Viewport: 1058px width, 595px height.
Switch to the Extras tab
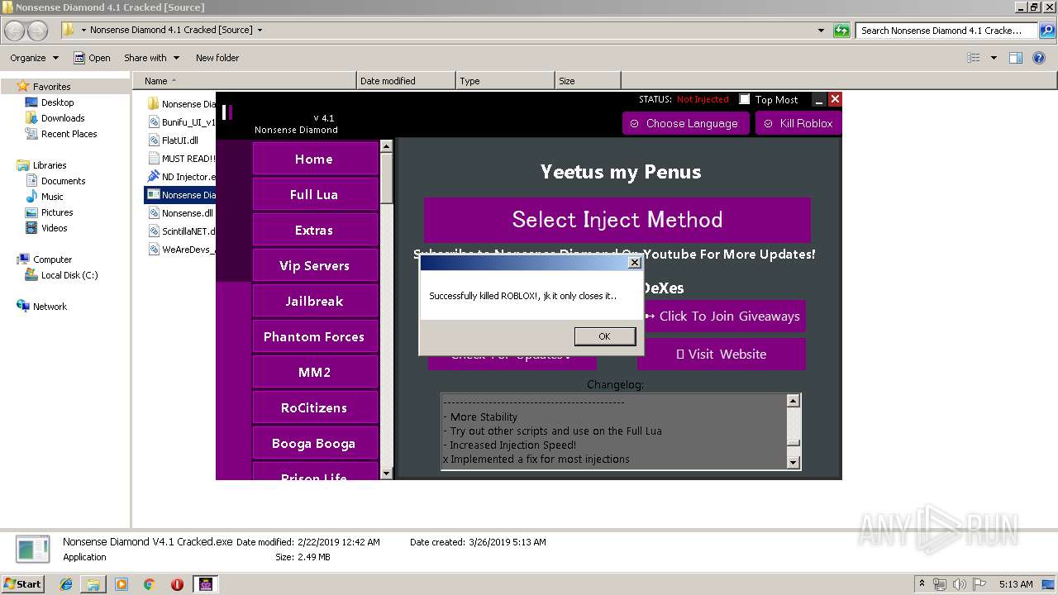click(x=314, y=230)
